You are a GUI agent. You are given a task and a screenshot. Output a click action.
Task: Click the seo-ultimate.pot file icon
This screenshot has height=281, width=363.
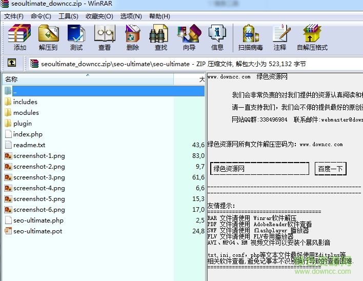(8, 231)
